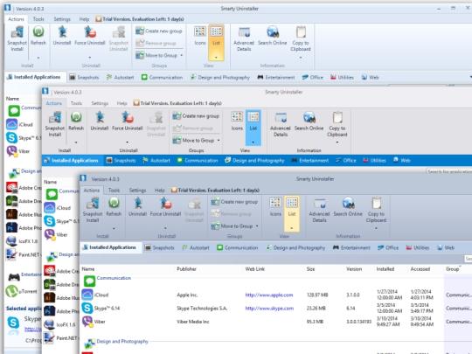Select Icons view in back window
The height and width of the screenshot is (354, 472).
200,36
